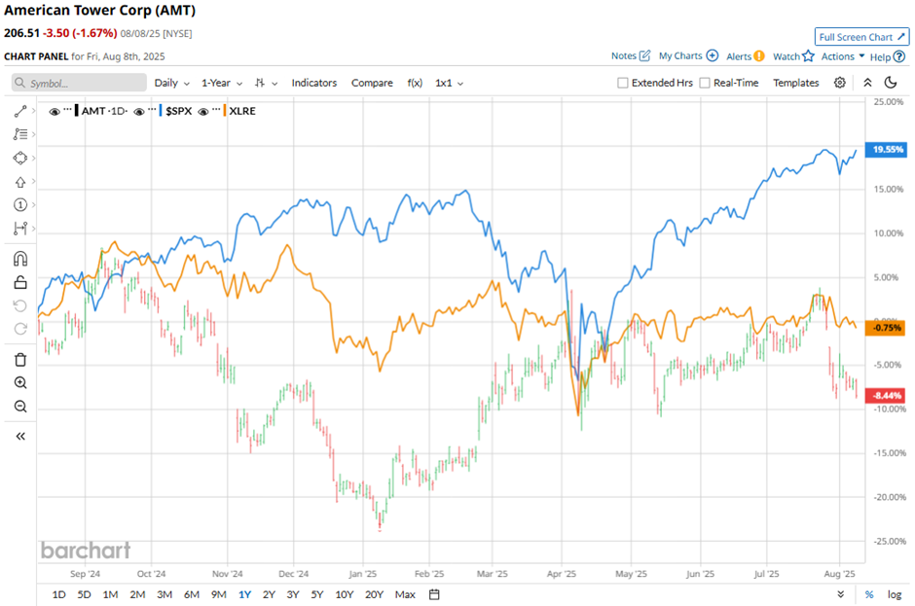The height and width of the screenshot is (606, 915).
Task: Click the Notes pencil icon
Action: pyautogui.click(x=644, y=56)
